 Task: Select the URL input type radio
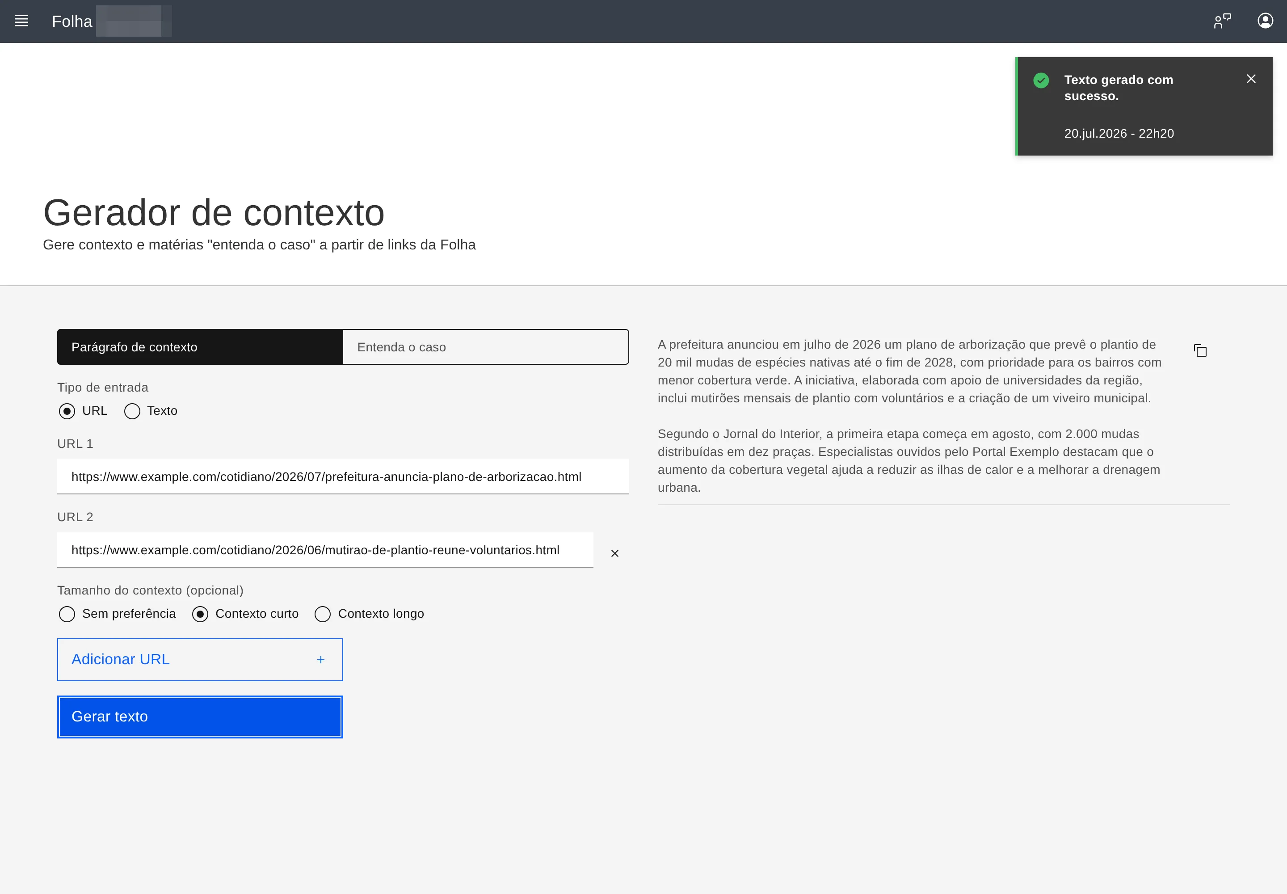coord(67,411)
